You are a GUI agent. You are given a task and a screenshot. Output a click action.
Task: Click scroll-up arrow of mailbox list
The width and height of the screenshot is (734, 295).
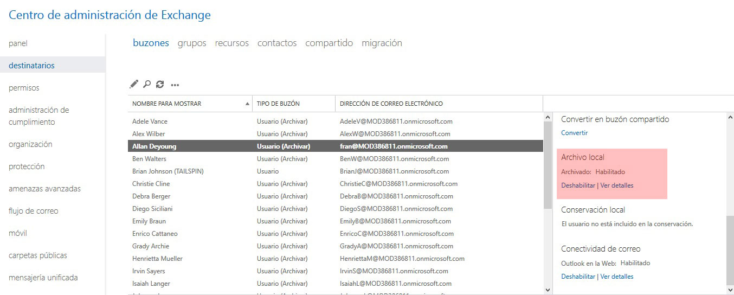pos(548,117)
